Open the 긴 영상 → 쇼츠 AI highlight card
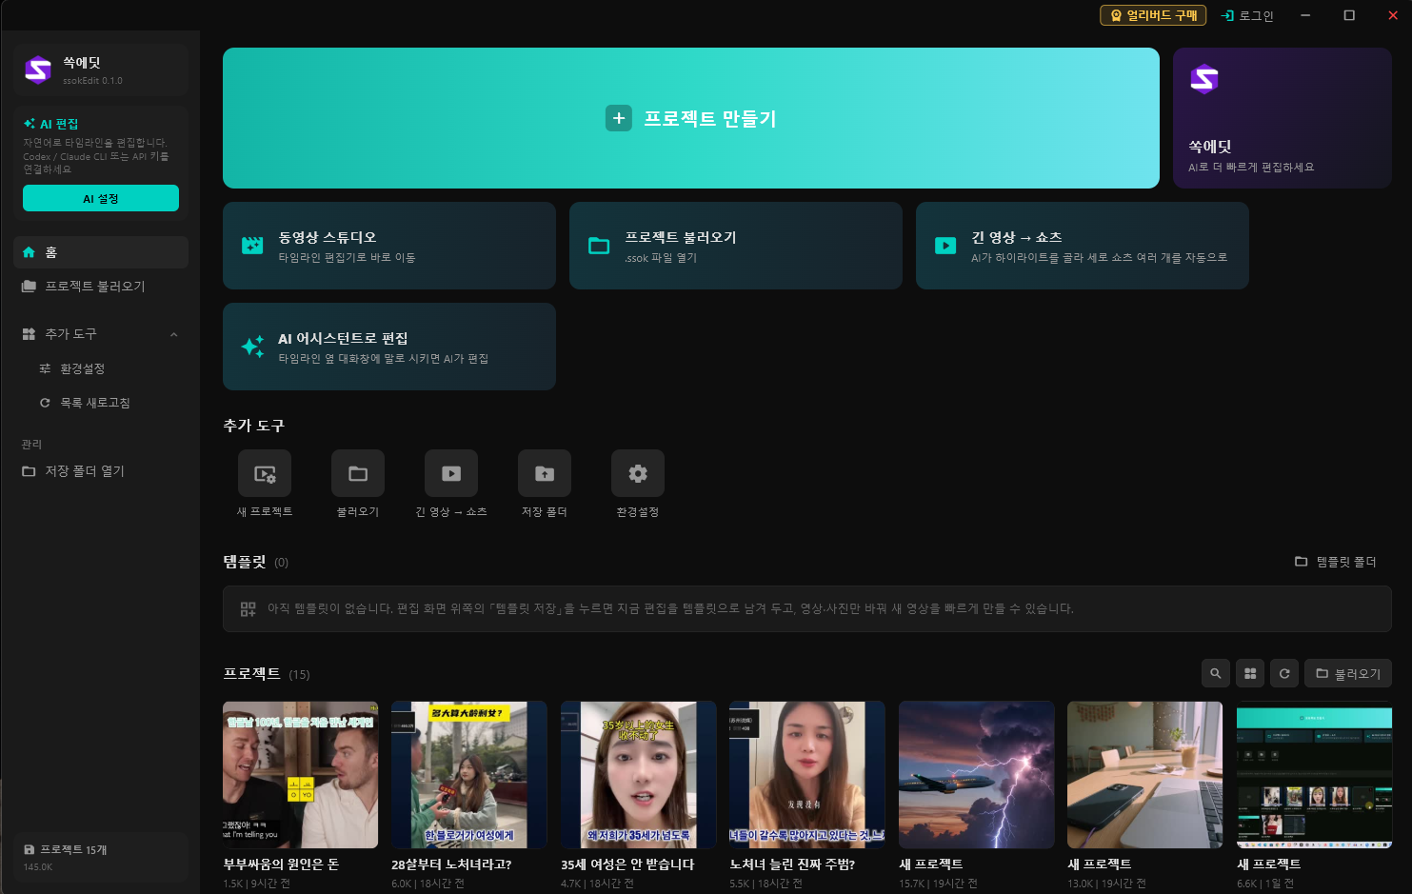 (x=1083, y=246)
